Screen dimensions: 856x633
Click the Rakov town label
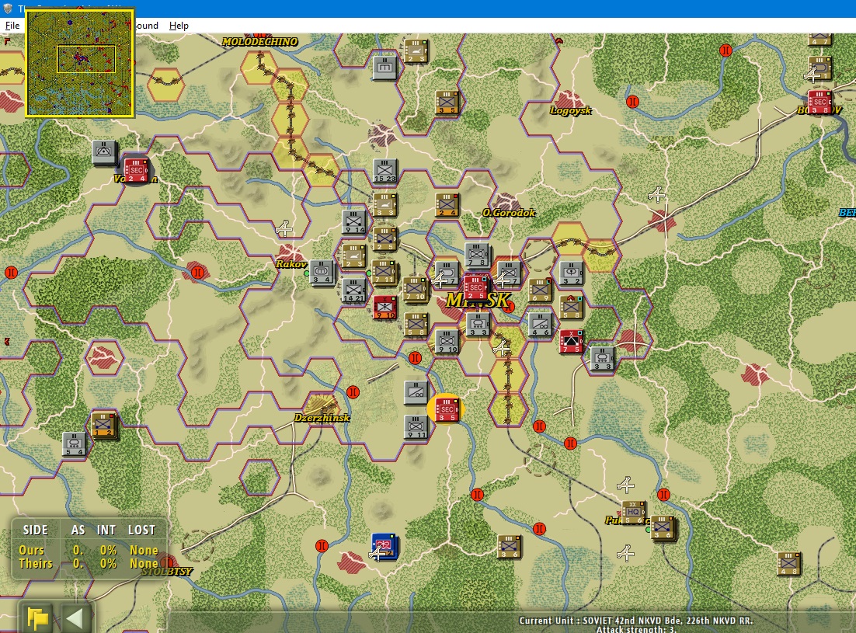(291, 264)
